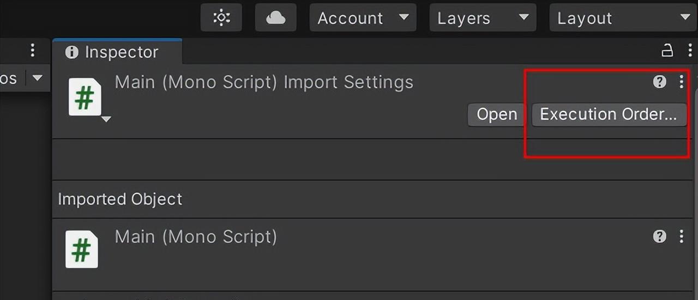Click the Imported Object's Main script icon
Screen dimensions: 698x300
pyautogui.click(x=82, y=249)
